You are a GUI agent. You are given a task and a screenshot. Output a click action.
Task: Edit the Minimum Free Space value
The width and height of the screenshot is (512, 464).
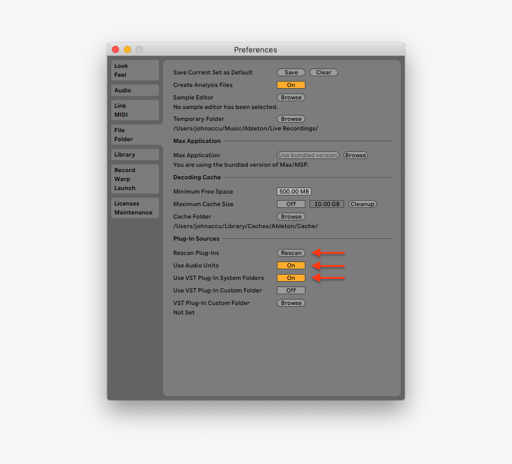[294, 191]
